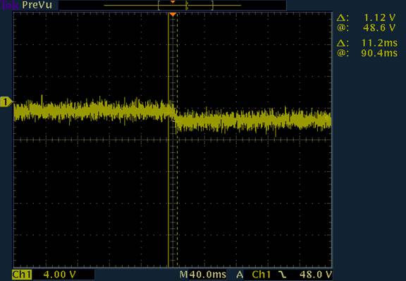Click the A trigger type indicator
This screenshot has height=281, width=406.
[240, 275]
